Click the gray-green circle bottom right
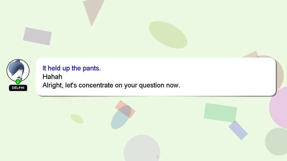287x161 pixels. (277, 141)
